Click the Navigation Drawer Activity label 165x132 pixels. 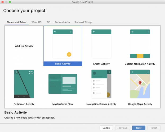point(101,104)
